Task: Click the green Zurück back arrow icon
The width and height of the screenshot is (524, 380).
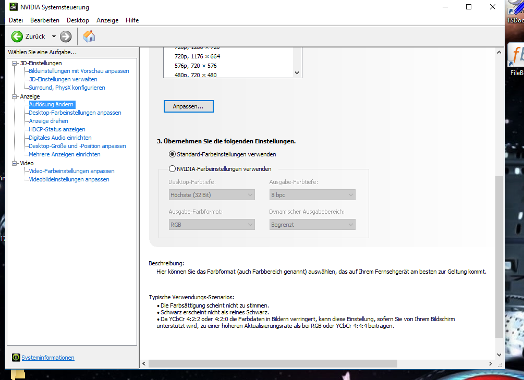Action: pos(17,36)
